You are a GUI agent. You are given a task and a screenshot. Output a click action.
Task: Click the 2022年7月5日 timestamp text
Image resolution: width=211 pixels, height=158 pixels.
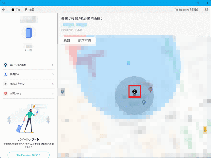click(71, 30)
